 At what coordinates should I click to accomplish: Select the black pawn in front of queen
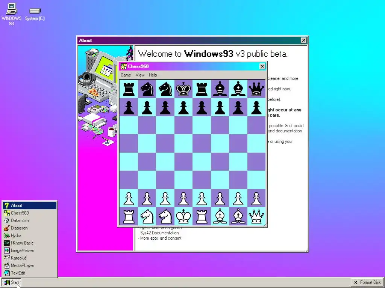tap(256, 107)
